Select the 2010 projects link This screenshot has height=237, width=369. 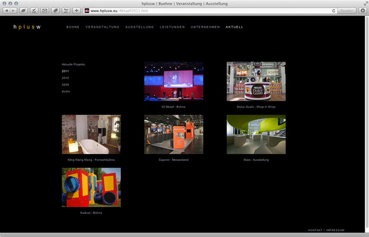tap(66, 78)
